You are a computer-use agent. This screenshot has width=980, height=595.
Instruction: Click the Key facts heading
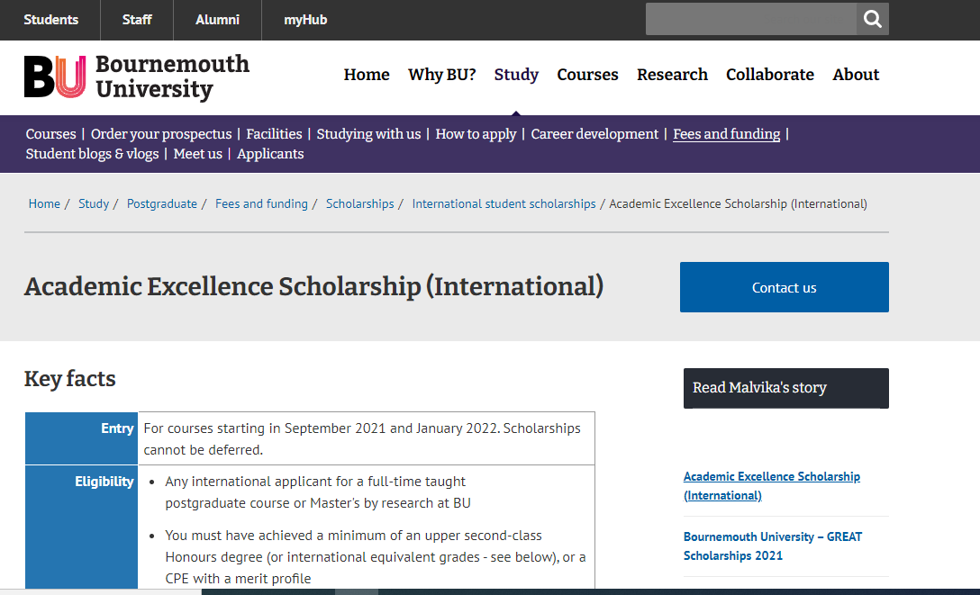point(70,379)
